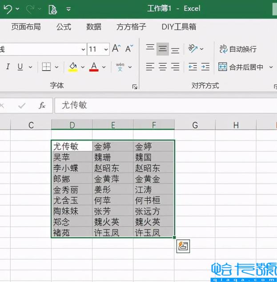Click the Insert Function fx icon
This screenshot has width=277, height=282.
tap(42, 106)
